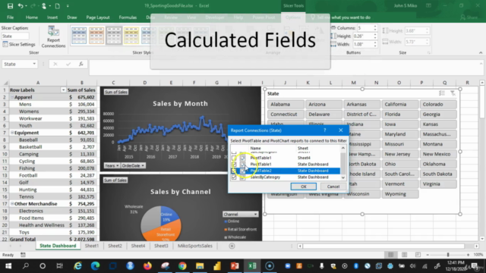
Task: Click the macro record icon in status bar
Action: point(23,255)
